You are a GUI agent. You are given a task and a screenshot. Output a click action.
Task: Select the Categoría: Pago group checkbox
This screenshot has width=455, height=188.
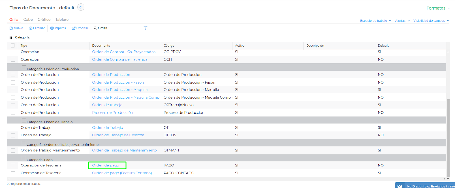[24, 158]
